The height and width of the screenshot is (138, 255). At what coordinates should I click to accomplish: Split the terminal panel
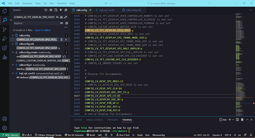pyautogui.click(x=237, y=120)
